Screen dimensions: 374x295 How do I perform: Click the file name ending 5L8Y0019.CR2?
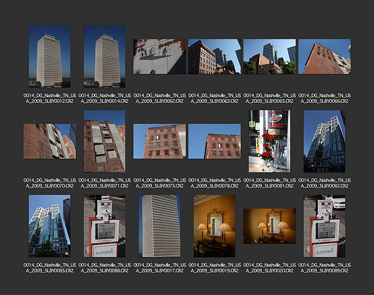coord(215,267)
